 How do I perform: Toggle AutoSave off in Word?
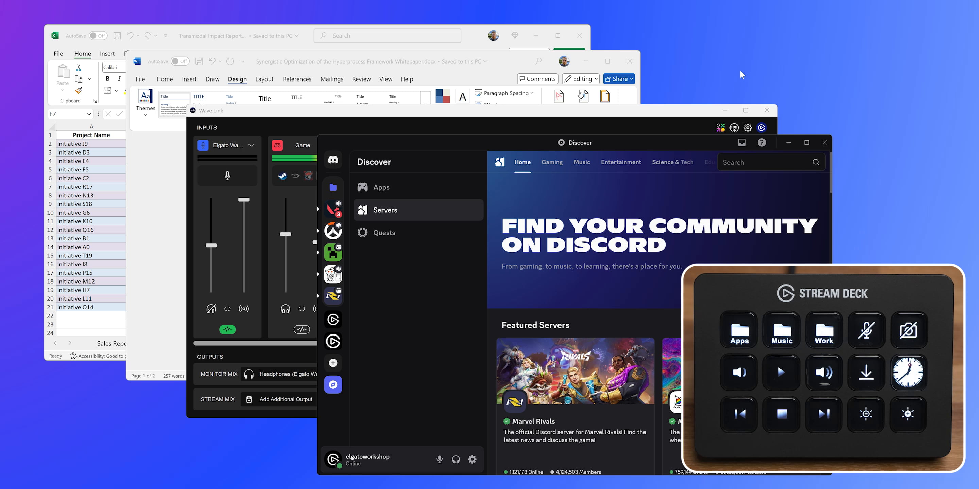point(179,61)
